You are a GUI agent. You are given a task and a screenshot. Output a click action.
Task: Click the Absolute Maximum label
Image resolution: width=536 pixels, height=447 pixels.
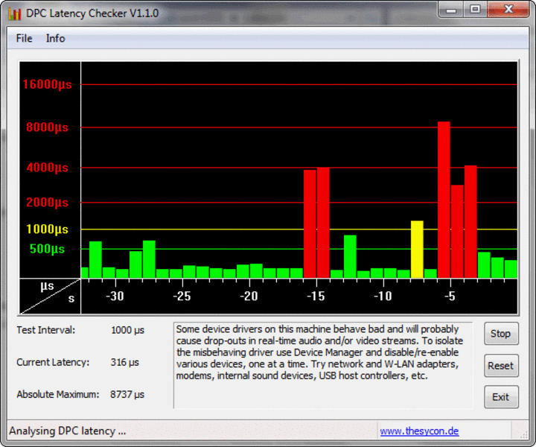coord(58,395)
